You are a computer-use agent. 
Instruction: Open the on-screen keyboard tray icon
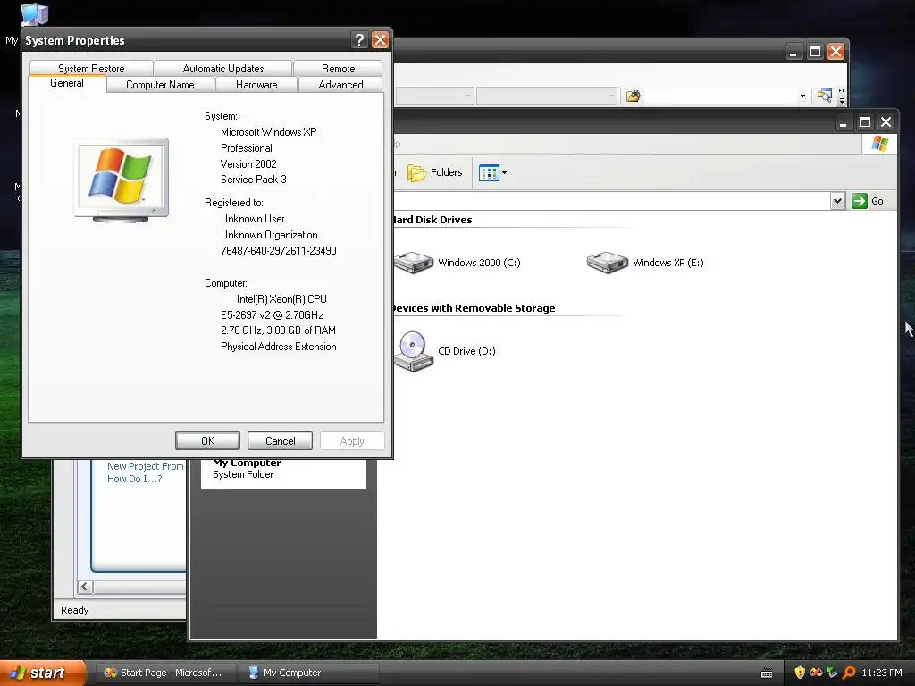(x=768, y=673)
